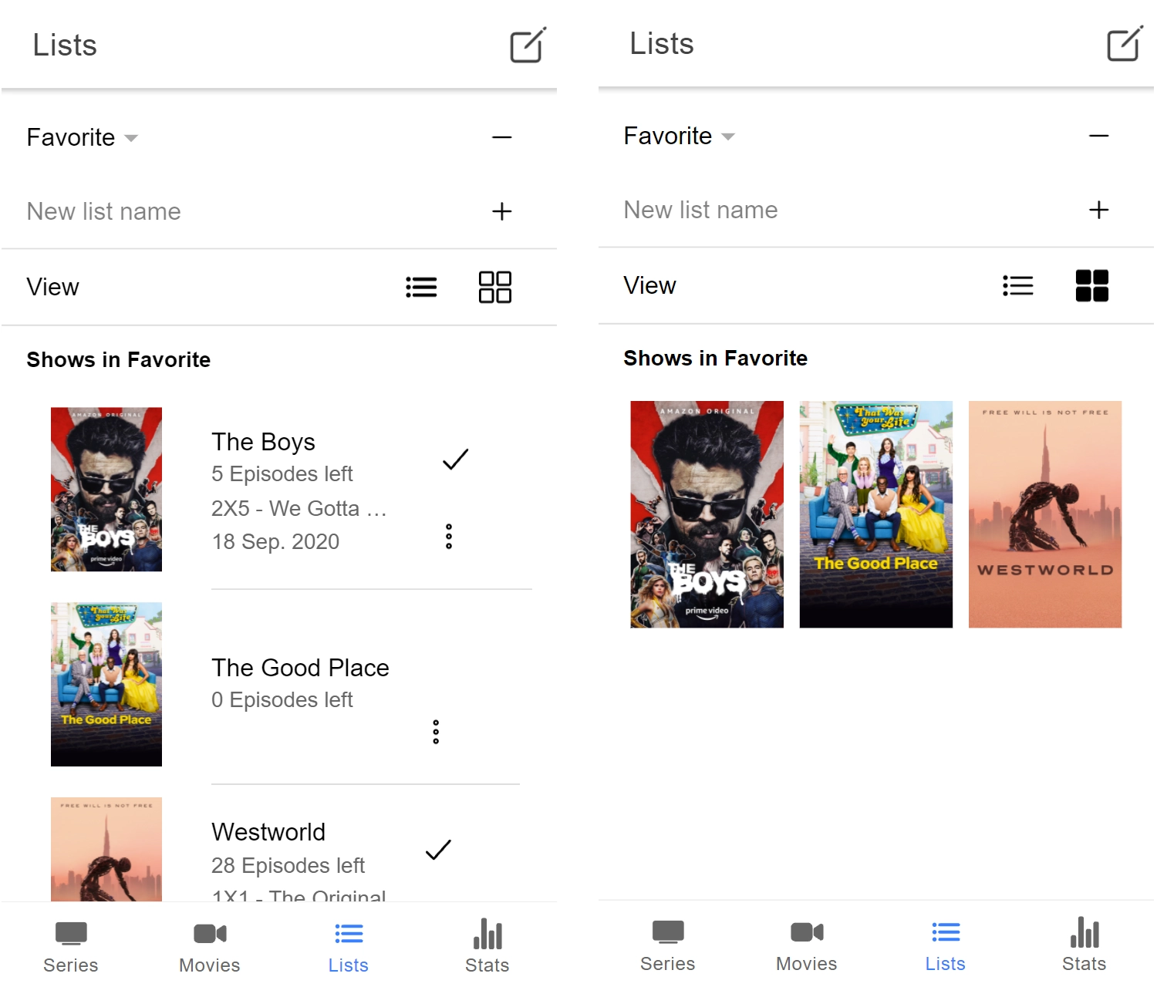Open Stats tab in right panel
Viewport: 1157px width, 987px height.
tap(1084, 945)
